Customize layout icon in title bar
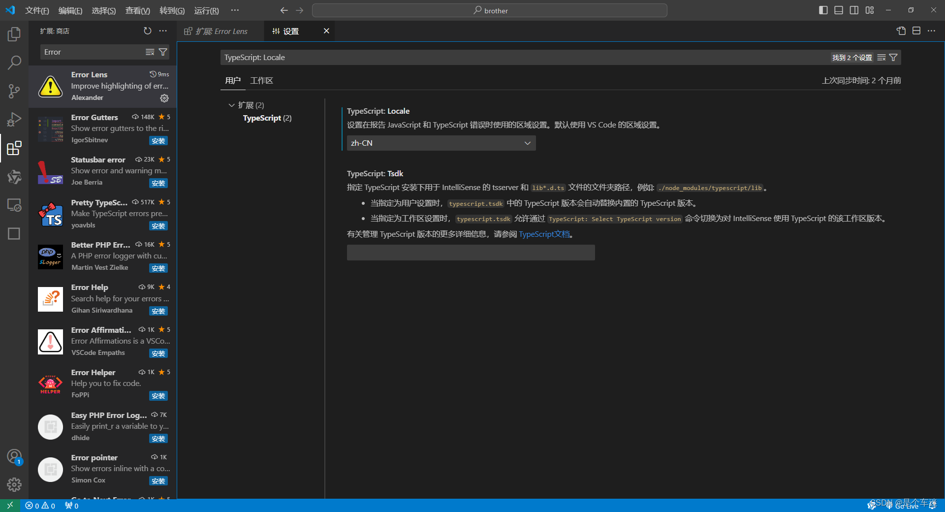Screen dimensions: 945x512 [x=870, y=10]
